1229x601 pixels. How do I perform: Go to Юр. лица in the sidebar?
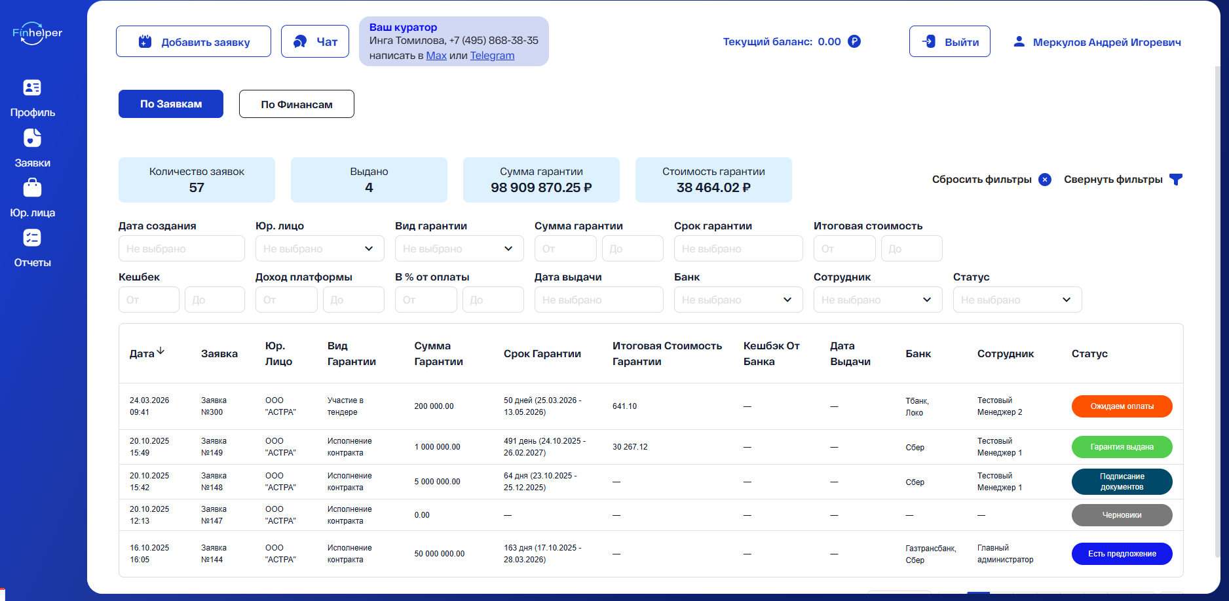tap(33, 213)
